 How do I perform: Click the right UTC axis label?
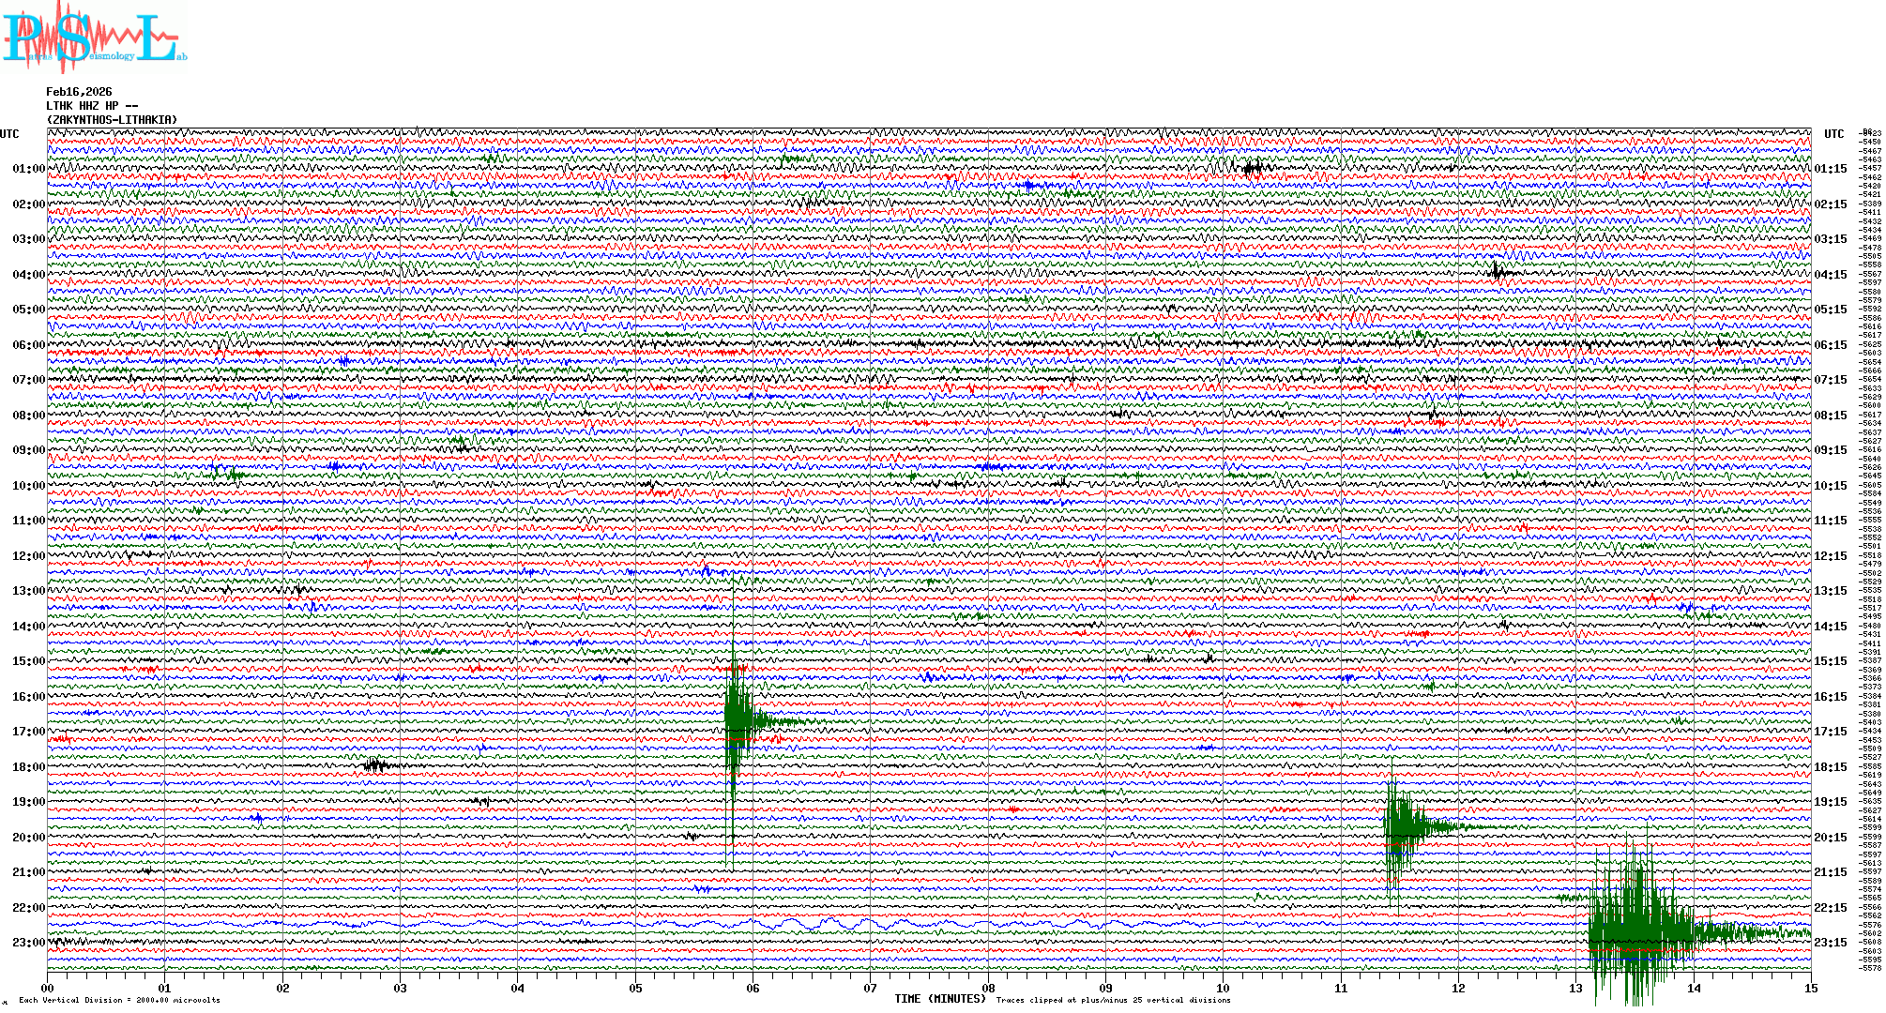coord(1833,134)
